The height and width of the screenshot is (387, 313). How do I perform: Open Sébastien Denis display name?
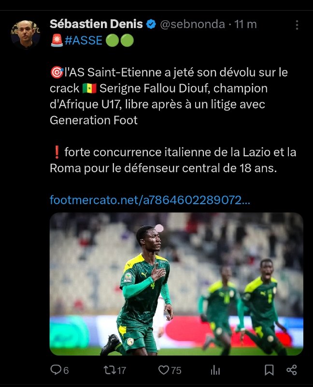tap(96, 24)
